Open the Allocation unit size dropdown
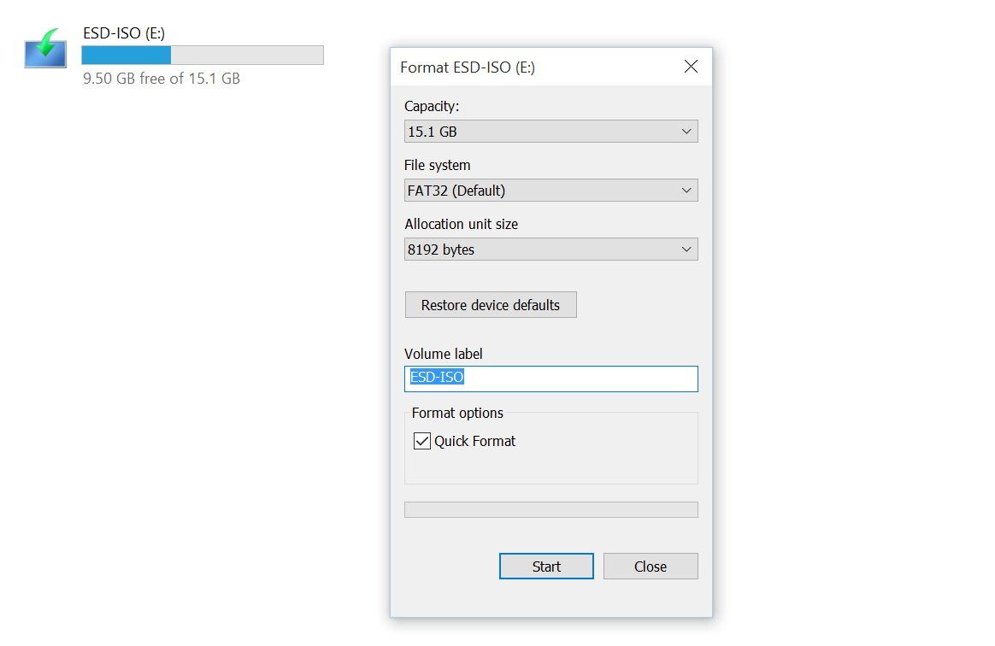This screenshot has height=646, width=995. coord(550,249)
